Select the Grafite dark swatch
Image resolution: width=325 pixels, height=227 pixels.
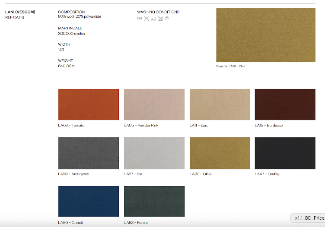click(x=285, y=153)
